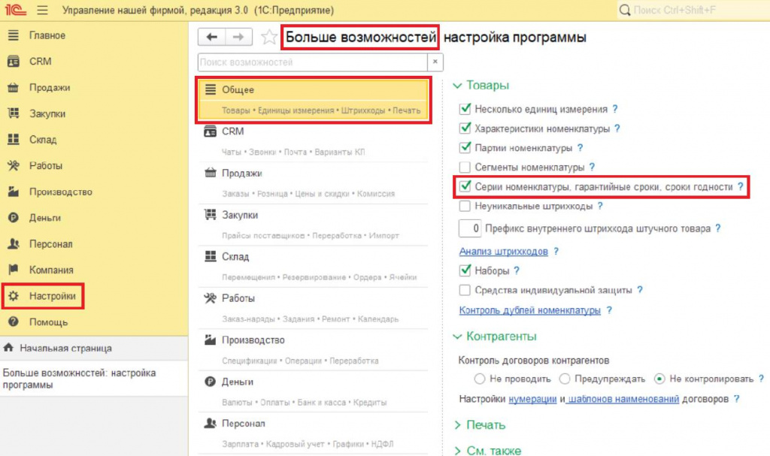Open Главное in the left sidebar
The height and width of the screenshot is (456, 770).
coord(47,35)
